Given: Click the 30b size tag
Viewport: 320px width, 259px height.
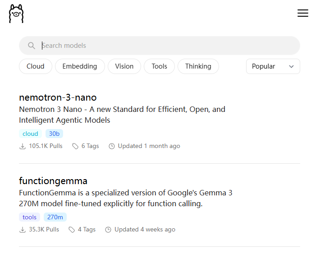Looking at the screenshot, I should 55,134.
